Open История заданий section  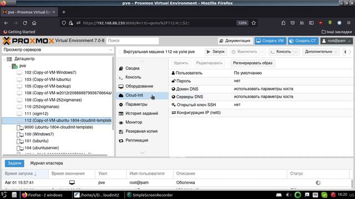[142, 113]
